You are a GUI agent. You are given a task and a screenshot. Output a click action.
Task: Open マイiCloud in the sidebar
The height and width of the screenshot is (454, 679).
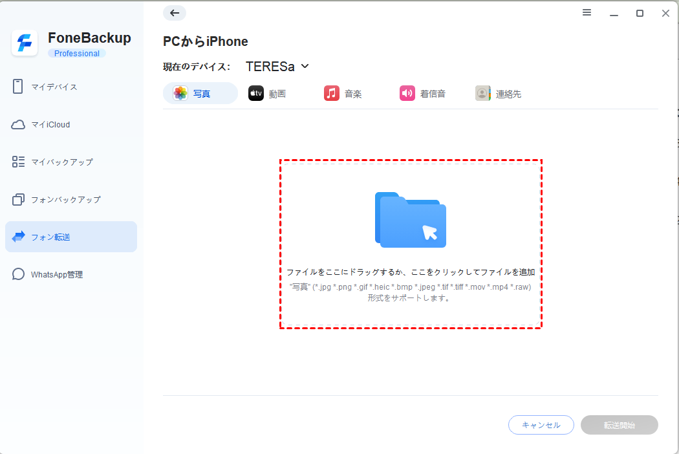click(x=71, y=125)
